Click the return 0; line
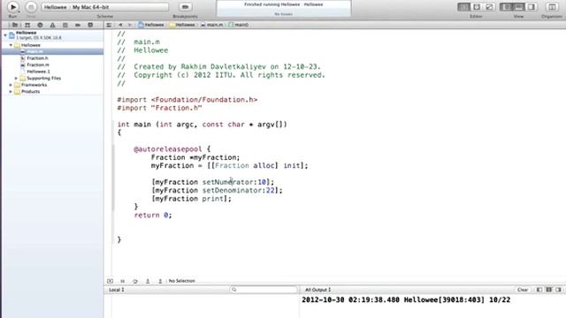This screenshot has width=566, height=318. coord(153,216)
